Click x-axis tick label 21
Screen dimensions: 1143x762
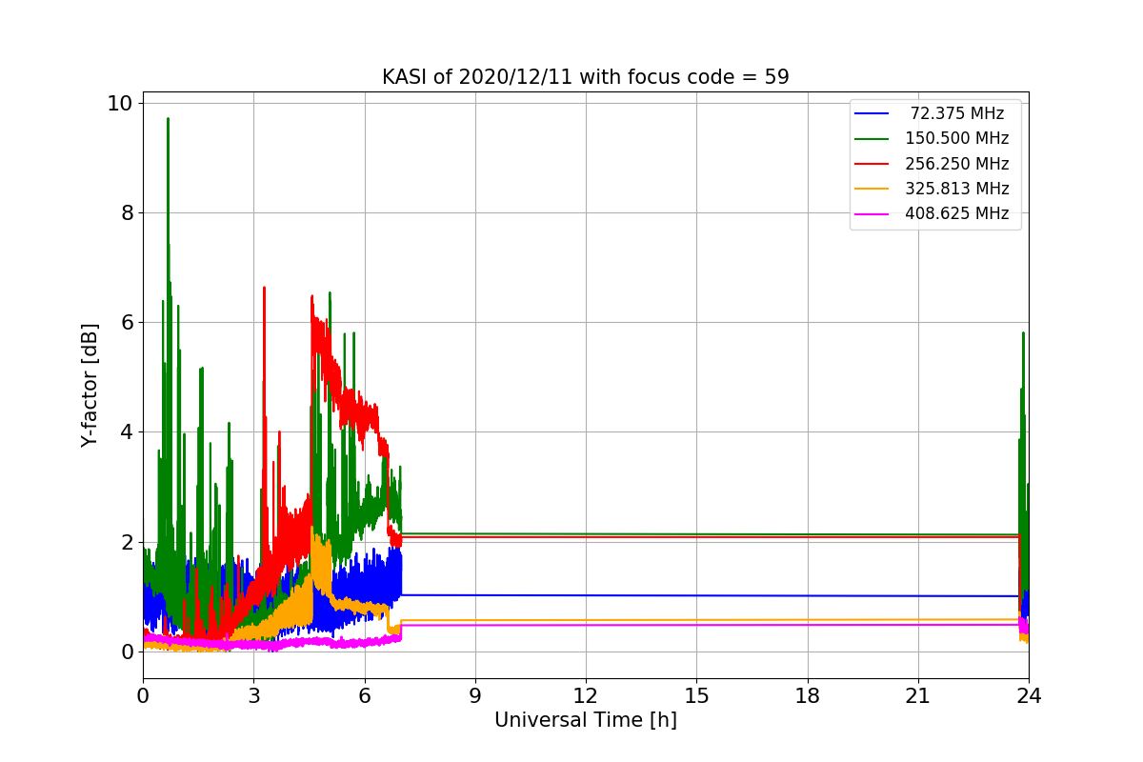pos(918,695)
